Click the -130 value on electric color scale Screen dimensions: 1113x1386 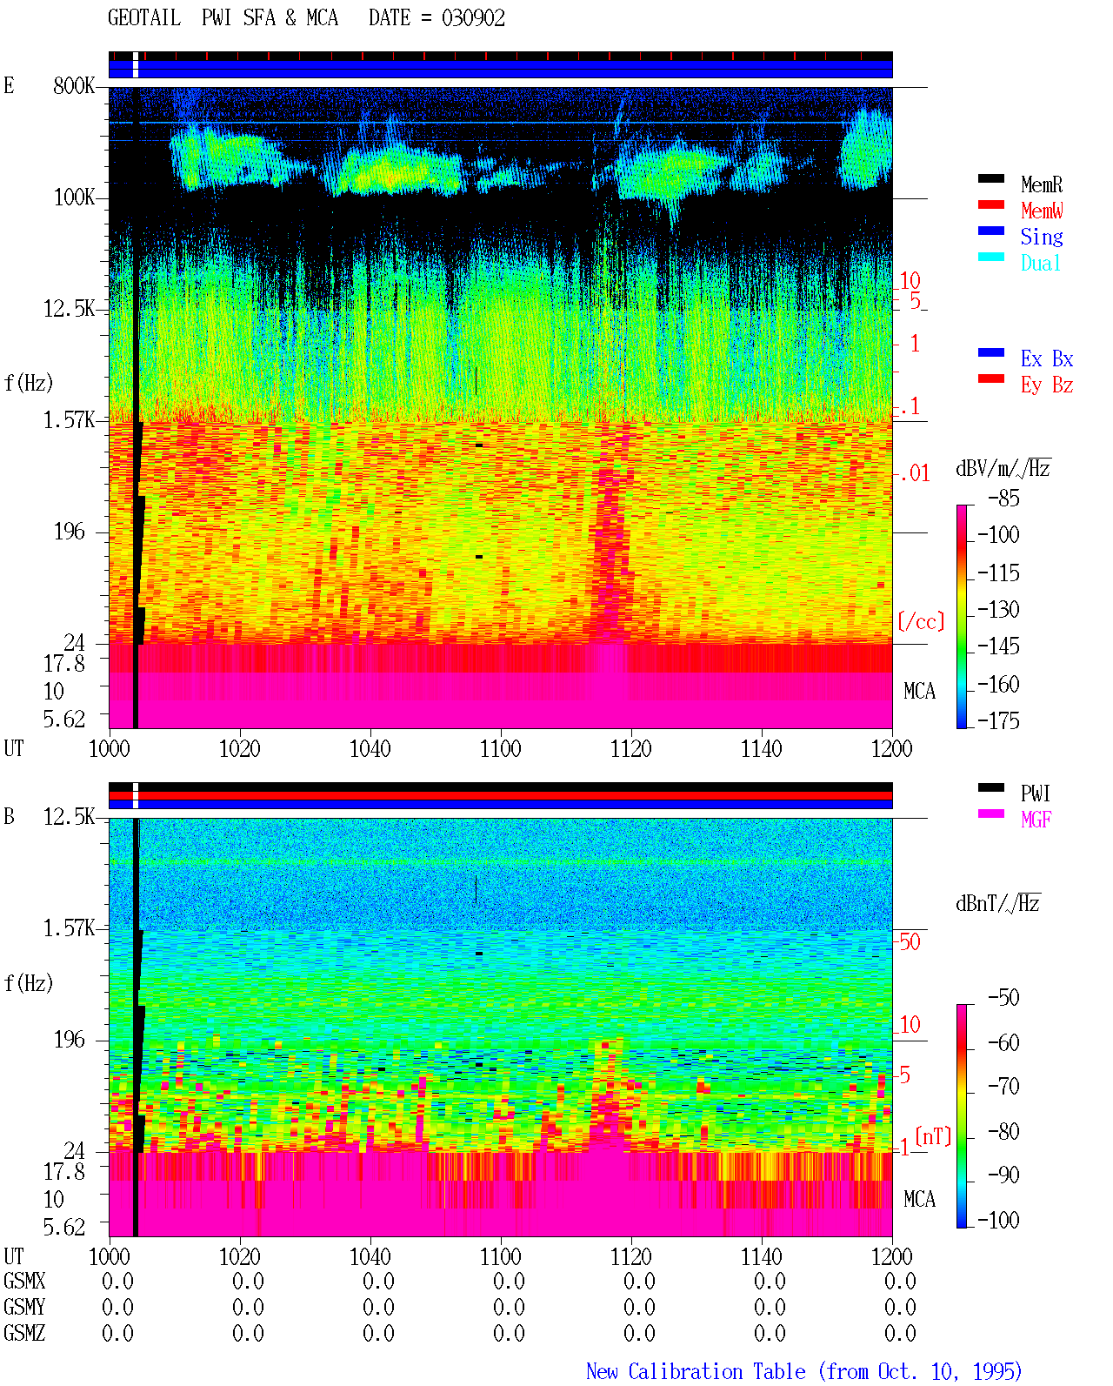point(998,609)
